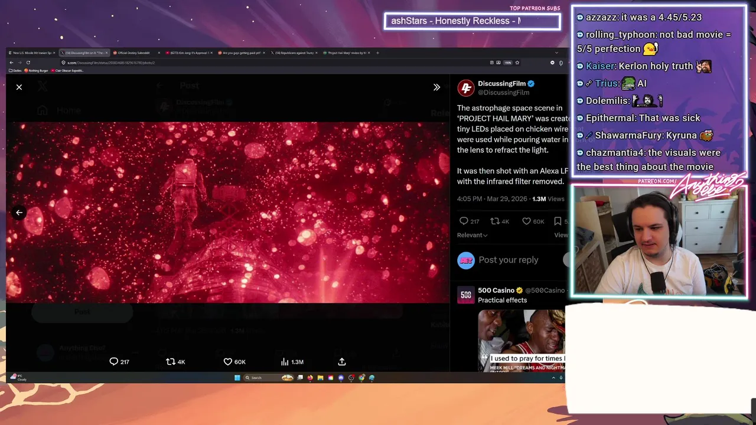Image resolution: width=756 pixels, height=425 pixels.
Task: Open the Dailies bookmarks folder
Action: tap(16, 71)
